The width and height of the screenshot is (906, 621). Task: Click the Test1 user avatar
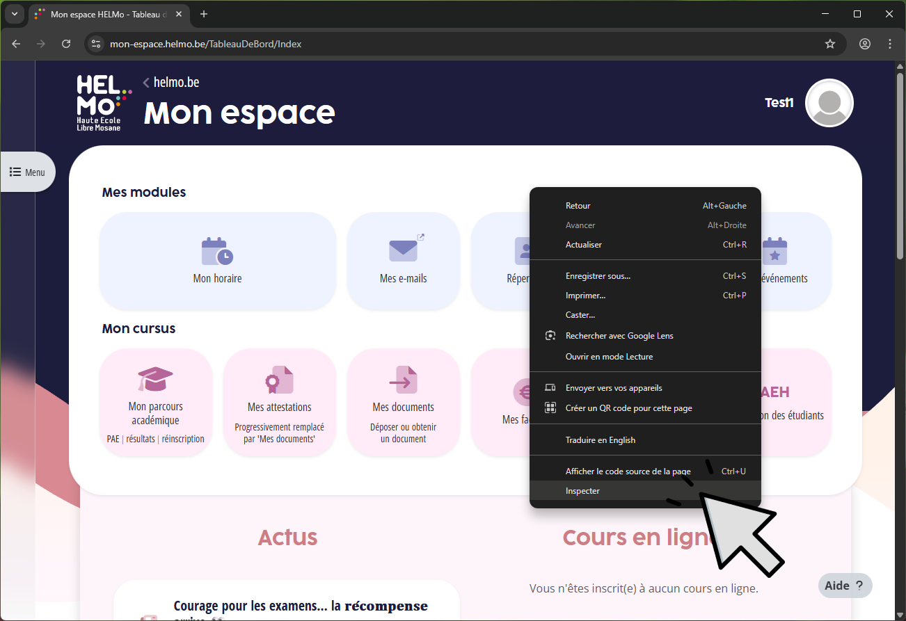(829, 103)
